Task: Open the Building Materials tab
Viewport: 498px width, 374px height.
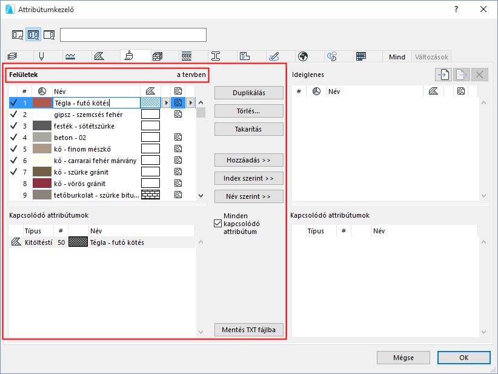Action: click(x=157, y=56)
